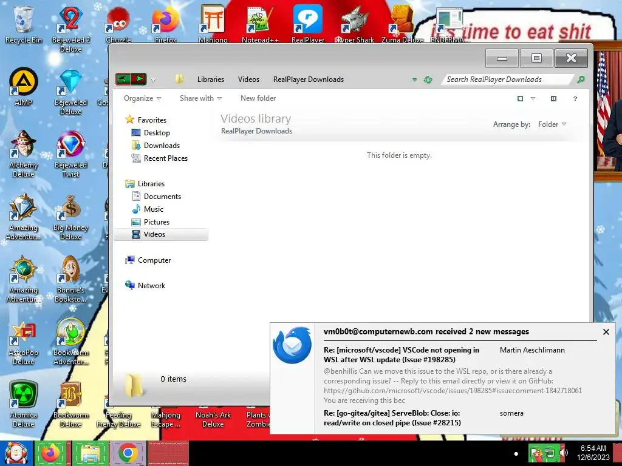Change view with the view icon button
Viewport: 622px width, 466px height.
tap(520, 99)
